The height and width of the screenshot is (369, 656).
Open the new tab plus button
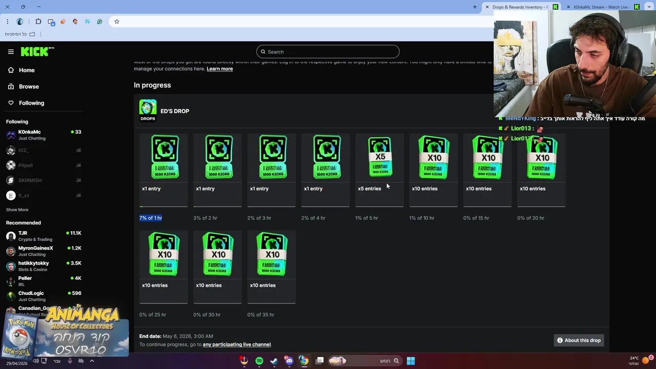coord(475,7)
